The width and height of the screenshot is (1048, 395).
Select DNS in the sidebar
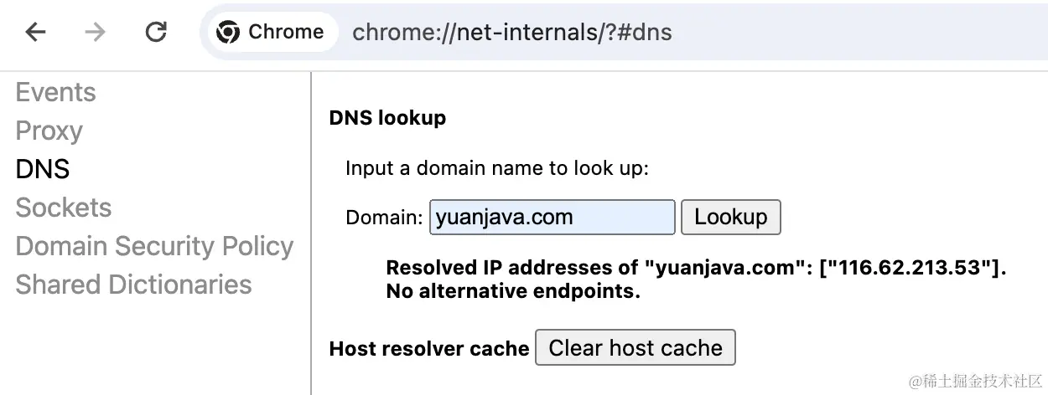[42, 169]
